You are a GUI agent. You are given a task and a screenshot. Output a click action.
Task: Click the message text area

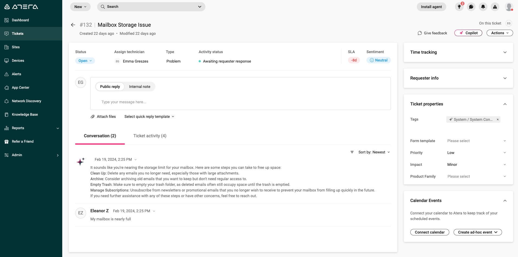240,102
